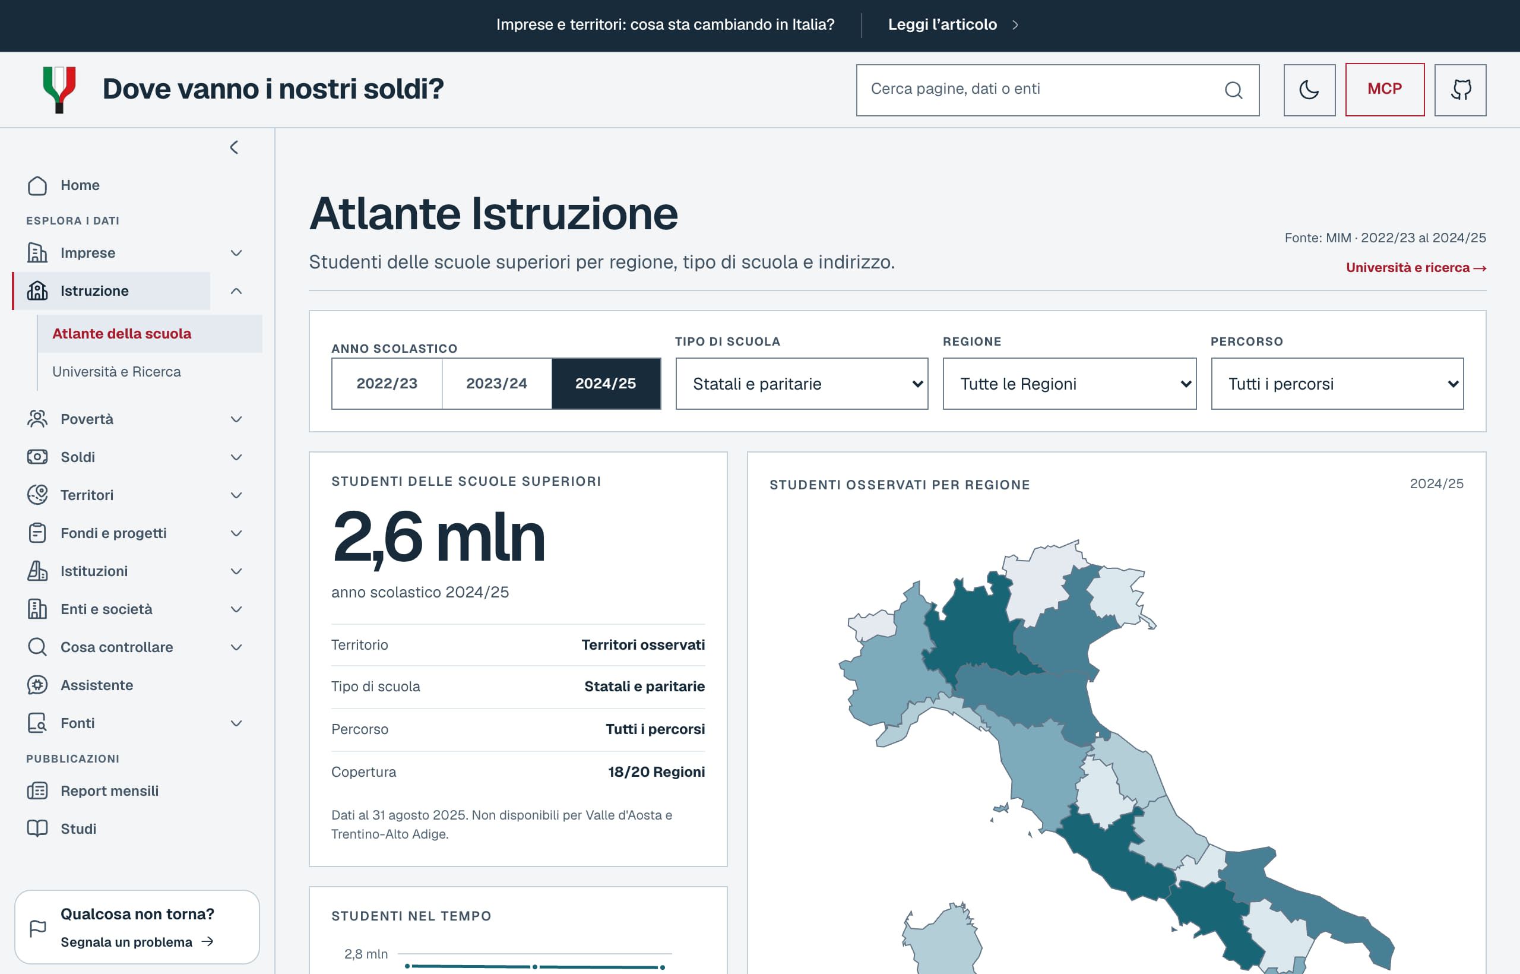
Task: Open the Tipo di scuola dropdown
Action: [802, 384]
